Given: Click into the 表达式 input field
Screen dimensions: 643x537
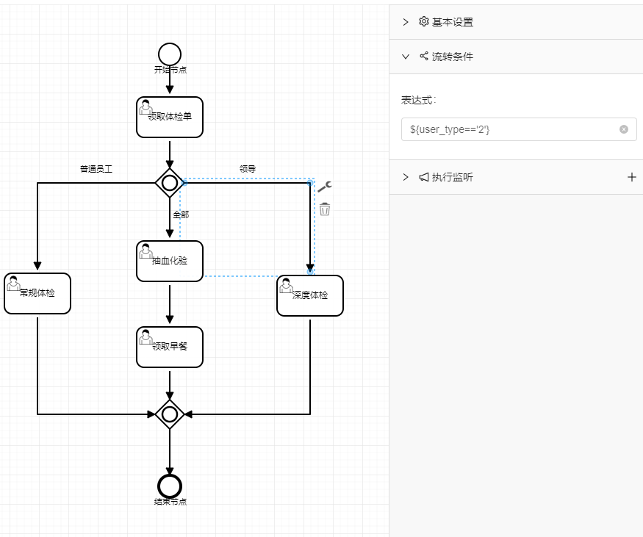Looking at the screenshot, I should point(511,129).
